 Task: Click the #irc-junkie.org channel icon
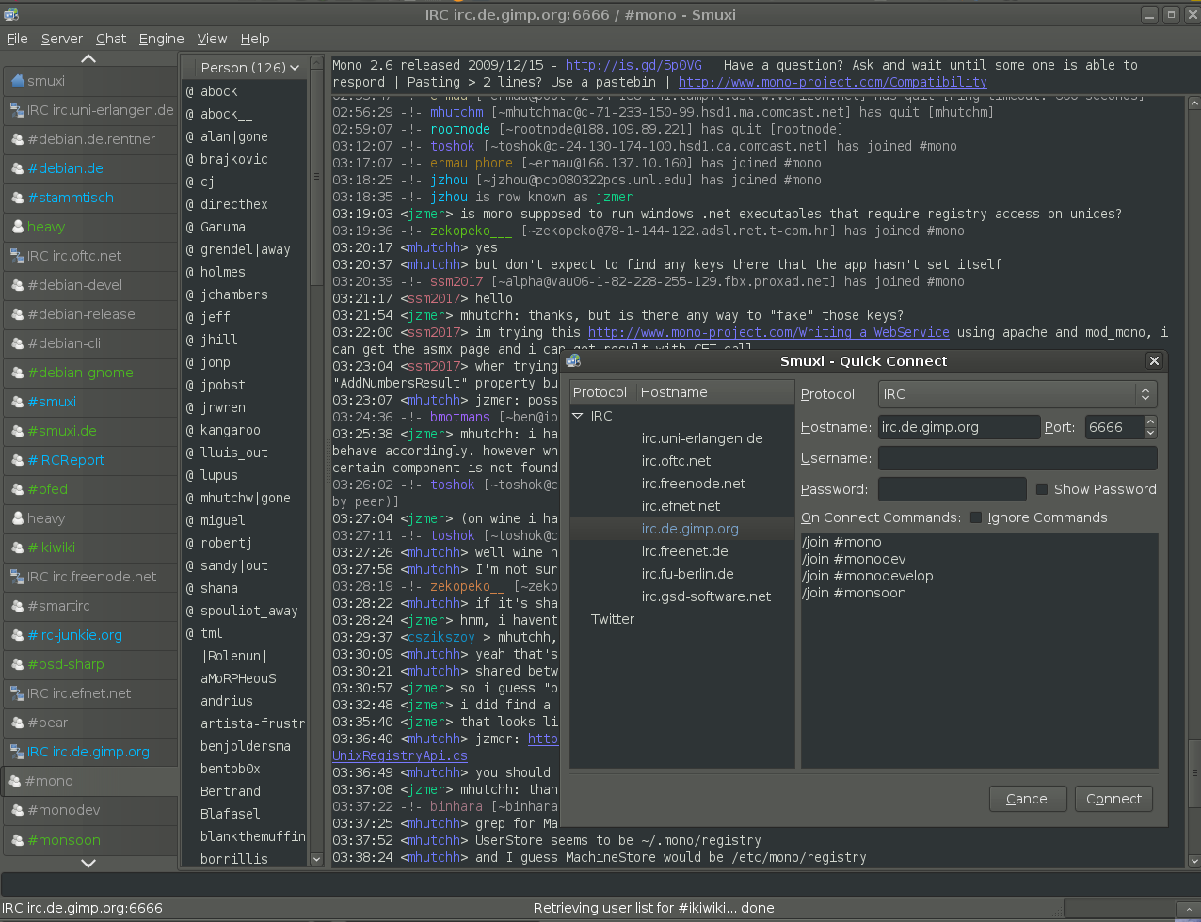[17, 635]
